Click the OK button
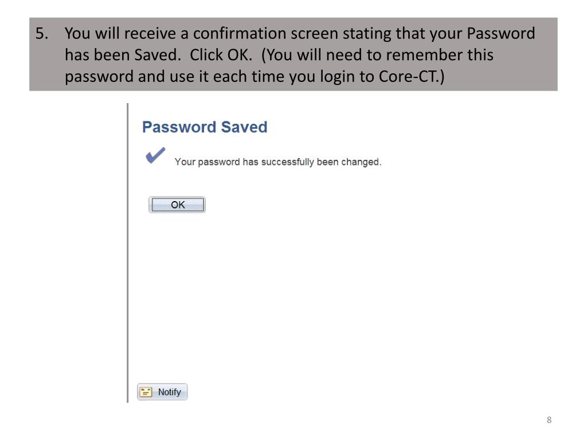The width and height of the screenshot is (587, 440). pos(177,205)
